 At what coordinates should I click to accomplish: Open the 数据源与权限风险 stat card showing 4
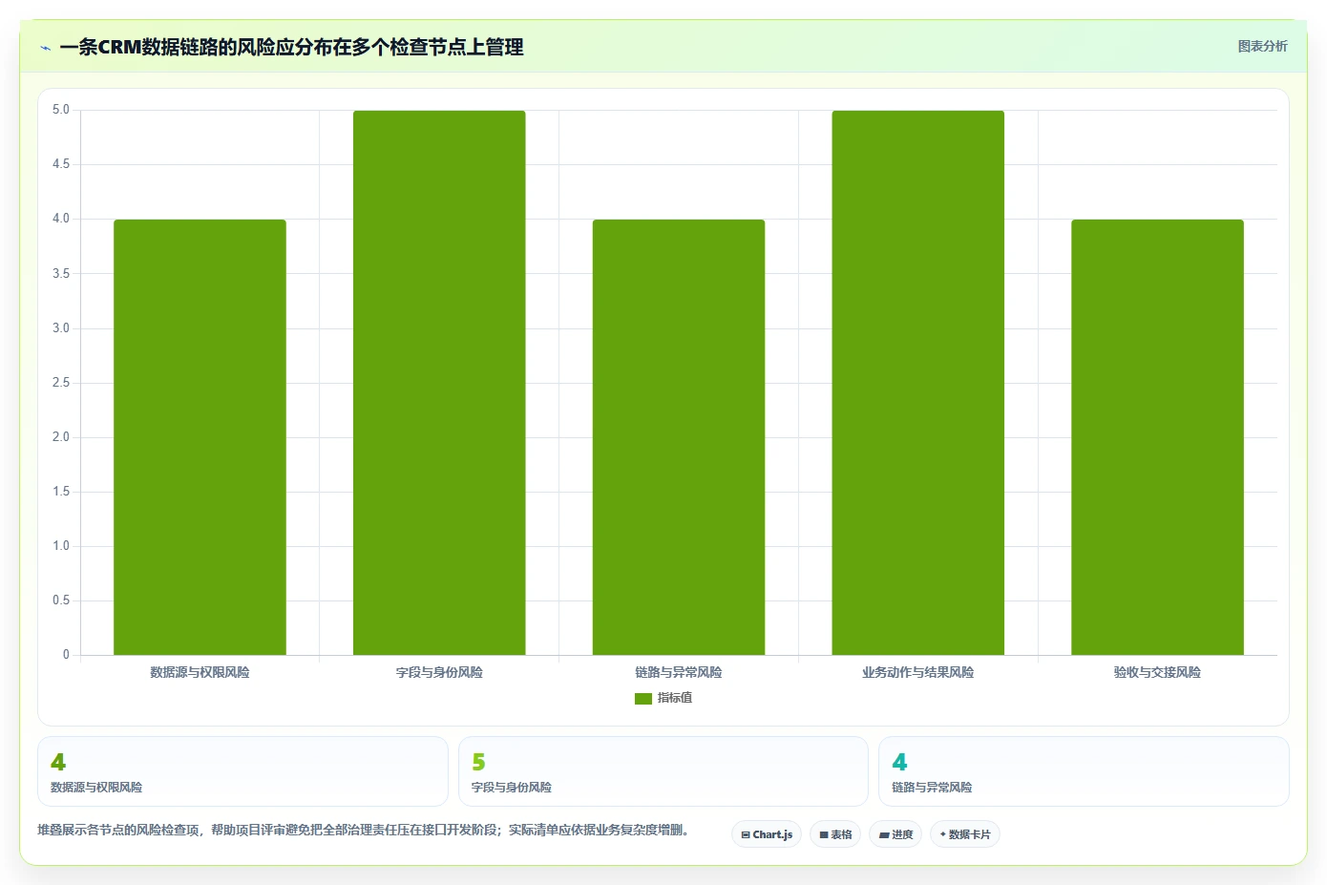[x=242, y=771]
